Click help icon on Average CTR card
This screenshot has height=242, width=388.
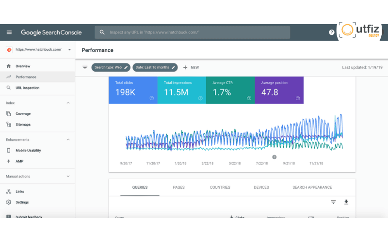tap(249, 98)
